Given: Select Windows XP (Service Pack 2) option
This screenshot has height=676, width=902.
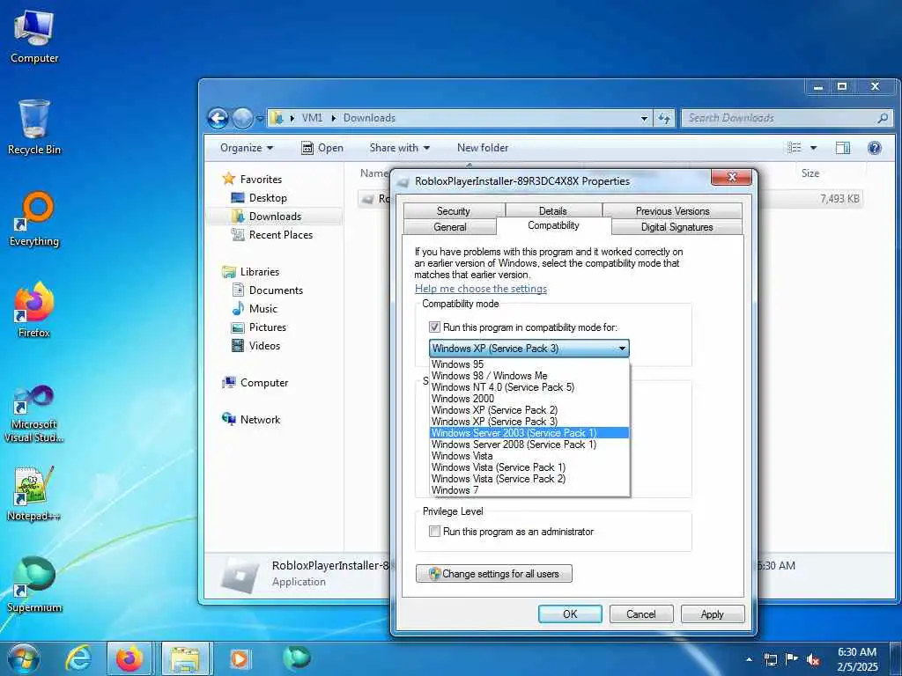Looking at the screenshot, I should (529, 410).
